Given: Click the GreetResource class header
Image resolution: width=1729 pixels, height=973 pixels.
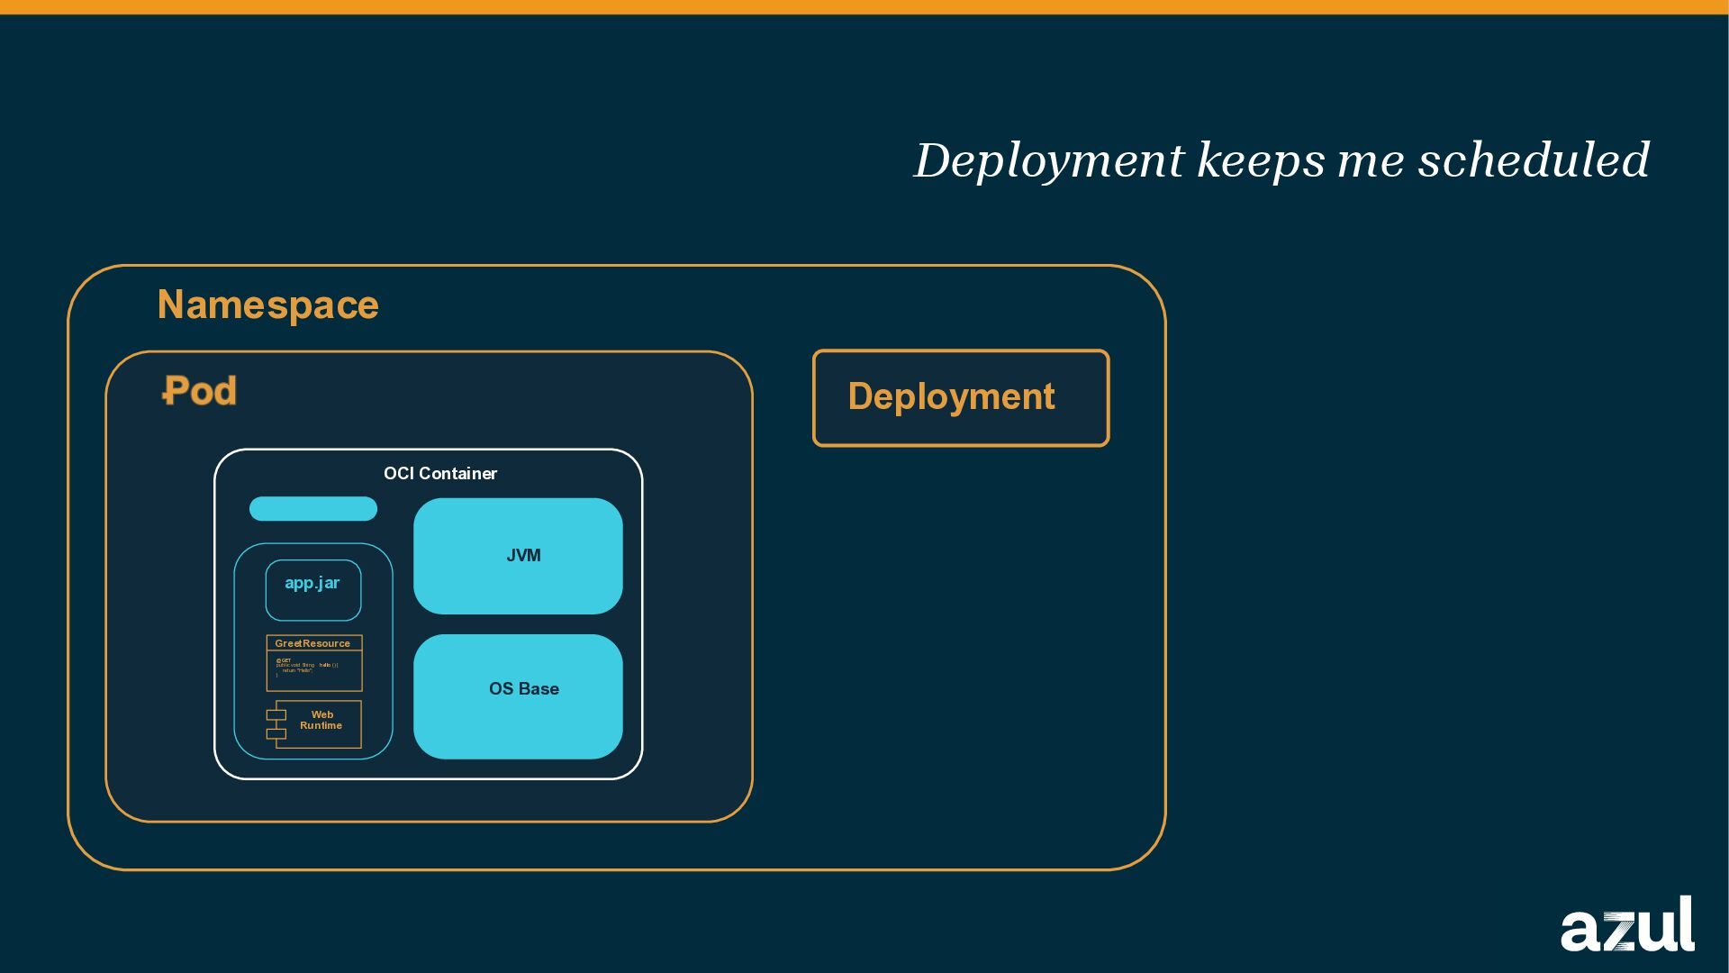Looking at the screenshot, I should click(313, 643).
